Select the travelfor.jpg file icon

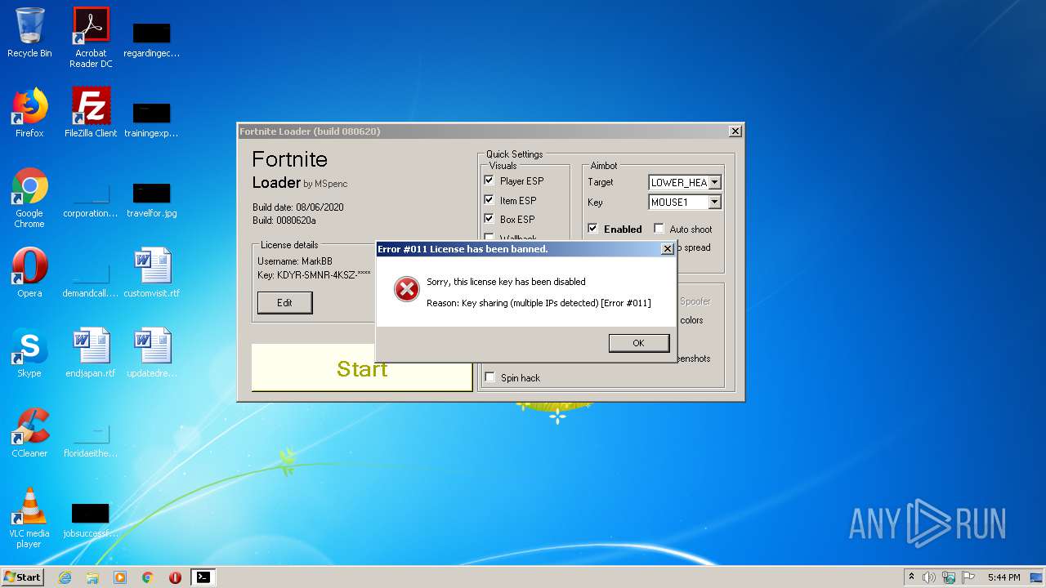(152, 200)
